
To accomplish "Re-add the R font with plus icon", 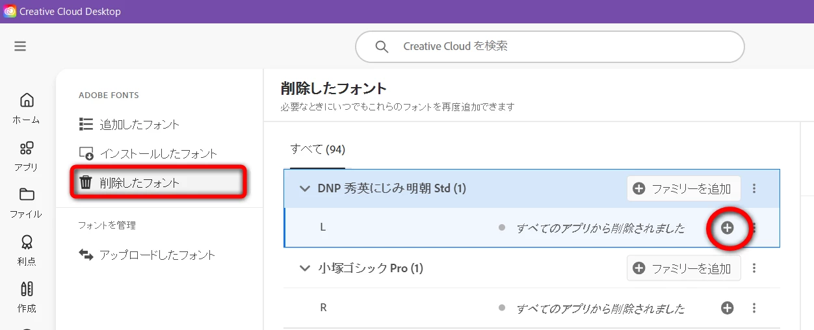I will (x=728, y=308).
